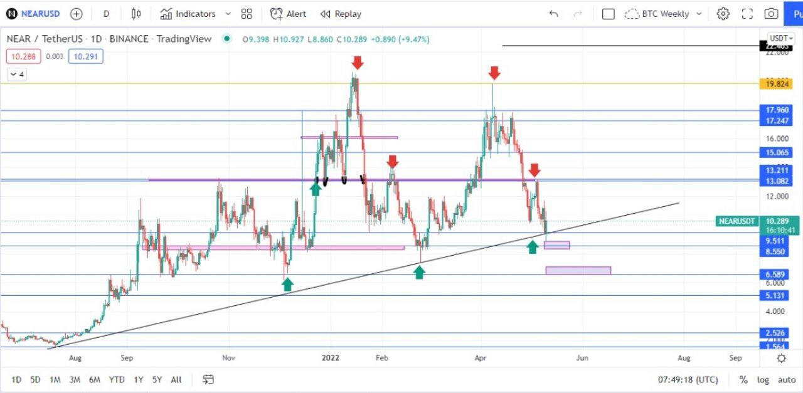This screenshot has width=803, height=393.
Task: Create a new Alert
Action: pyautogui.click(x=289, y=14)
